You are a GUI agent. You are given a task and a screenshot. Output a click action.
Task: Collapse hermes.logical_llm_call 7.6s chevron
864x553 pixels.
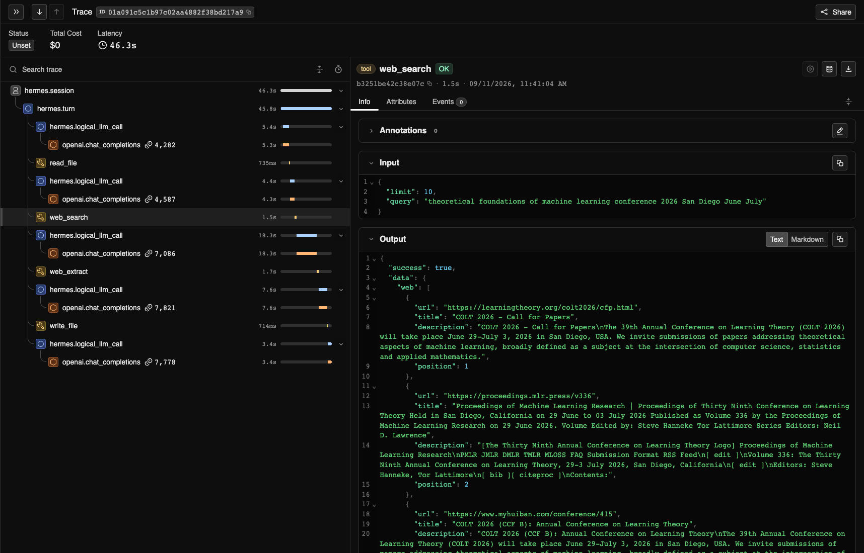(341, 290)
